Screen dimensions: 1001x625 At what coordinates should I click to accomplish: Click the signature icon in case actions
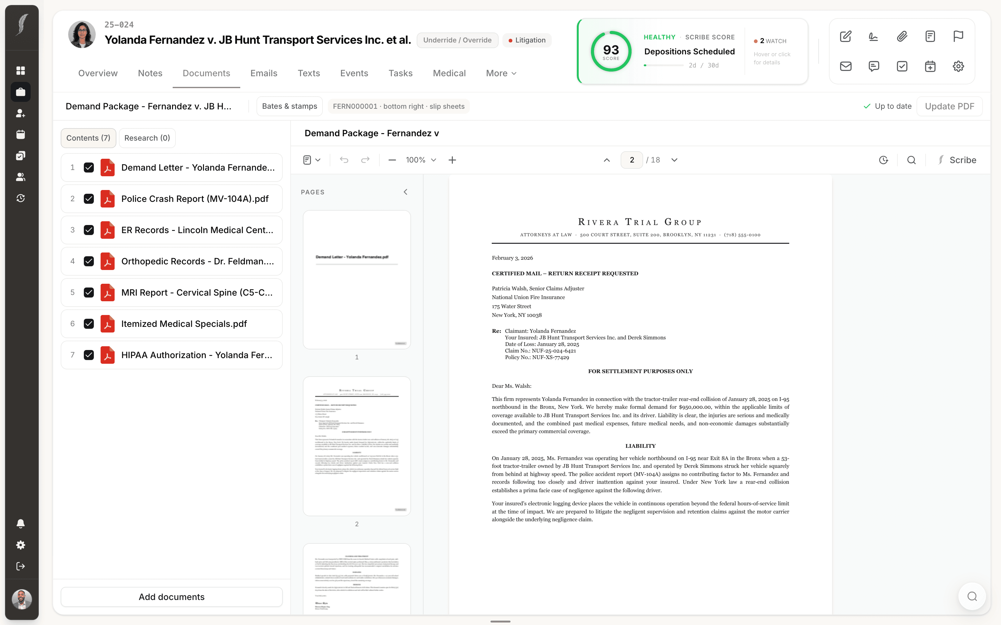point(874,36)
